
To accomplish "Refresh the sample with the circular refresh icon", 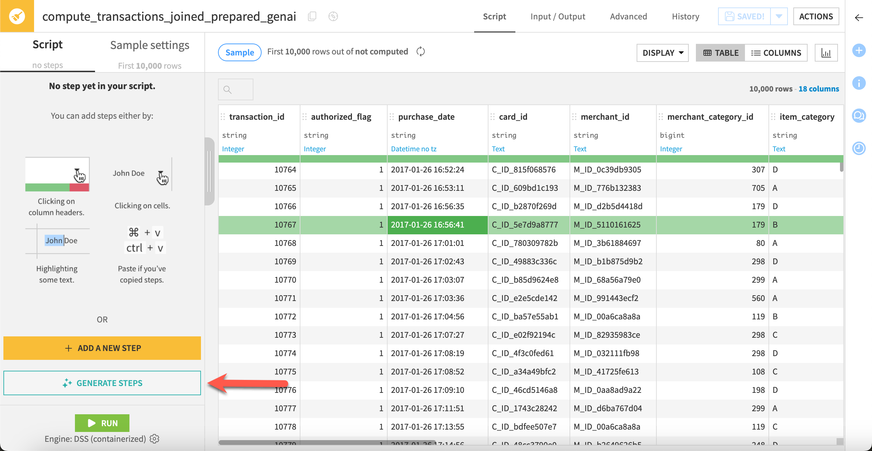I will pos(420,52).
